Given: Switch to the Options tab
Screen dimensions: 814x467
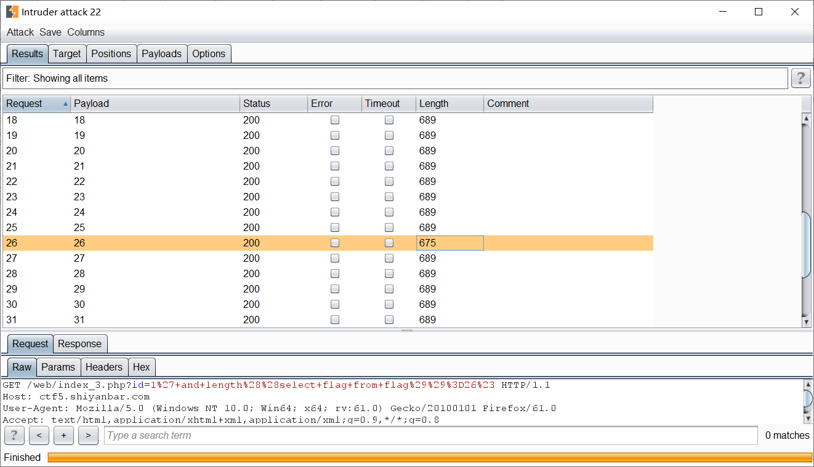Looking at the screenshot, I should click(x=209, y=53).
